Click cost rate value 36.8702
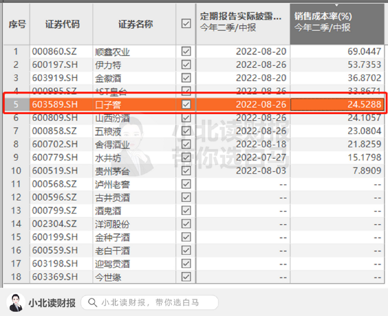Viewport: 388px width, 316px height. [x=364, y=78]
